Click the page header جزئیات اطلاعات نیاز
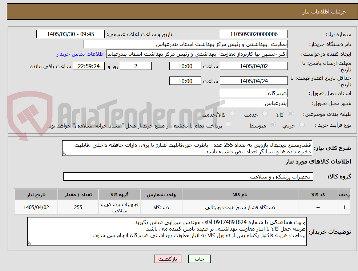 [x=325, y=12]
